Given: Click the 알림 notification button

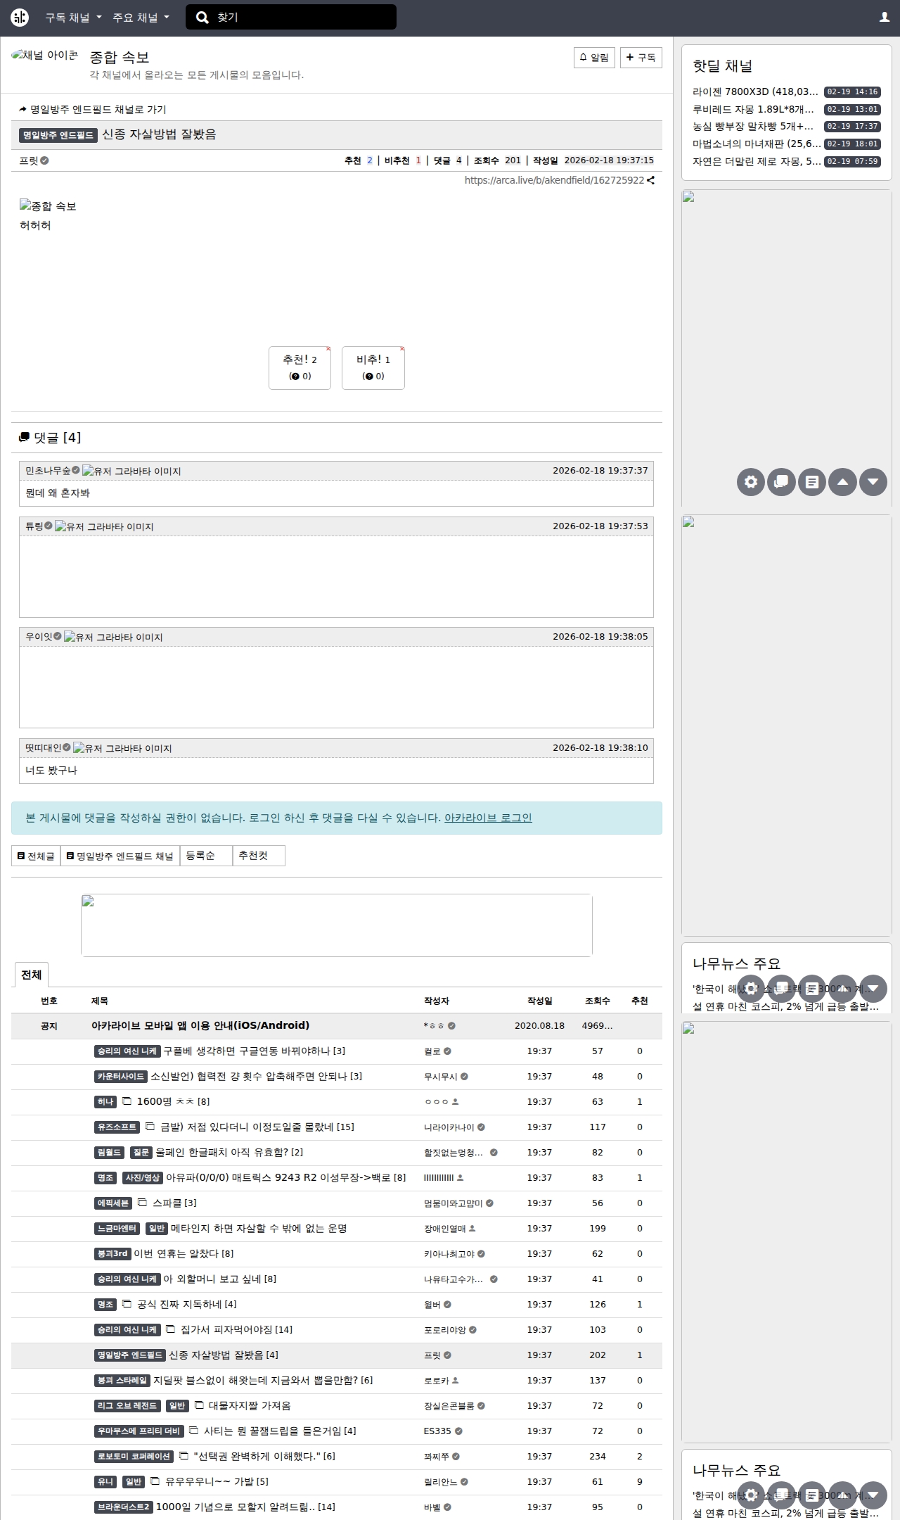Looking at the screenshot, I should click(x=594, y=58).
